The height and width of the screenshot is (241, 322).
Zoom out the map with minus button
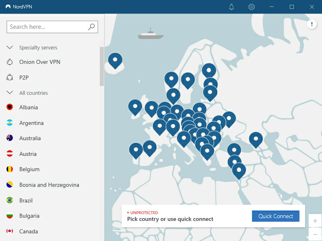click(x=315, y=234)
